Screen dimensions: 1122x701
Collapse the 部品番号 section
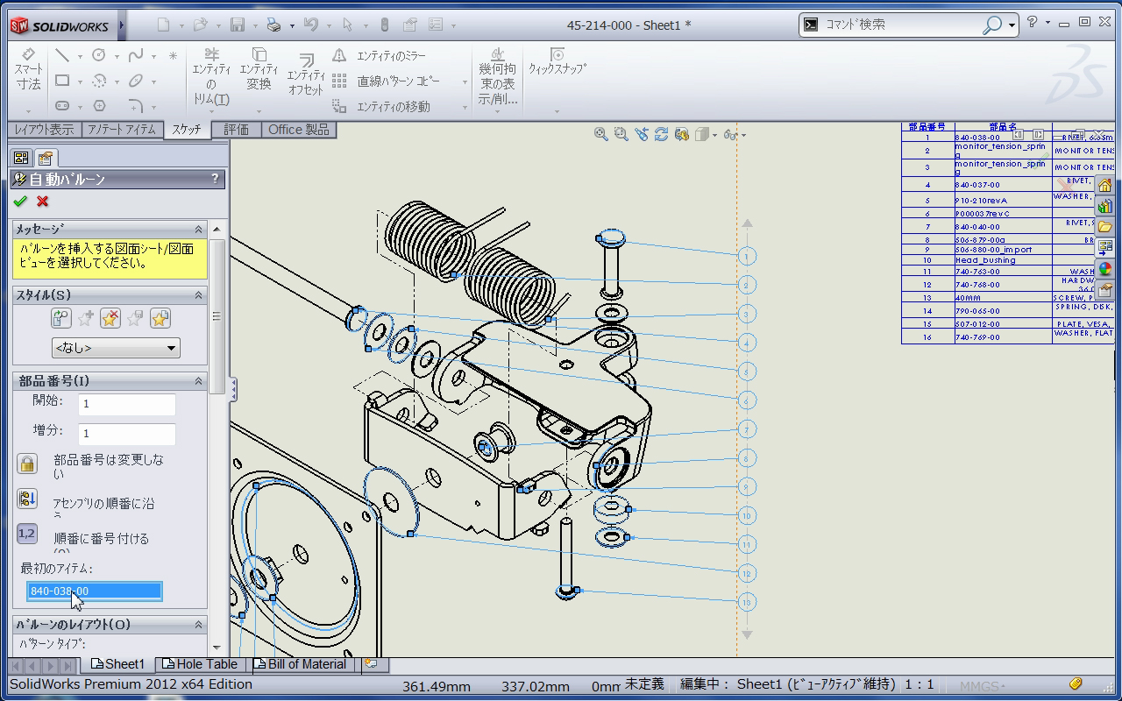click(198, 381)
